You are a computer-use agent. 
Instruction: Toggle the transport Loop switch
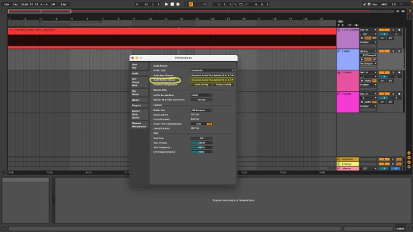(241, 4)
